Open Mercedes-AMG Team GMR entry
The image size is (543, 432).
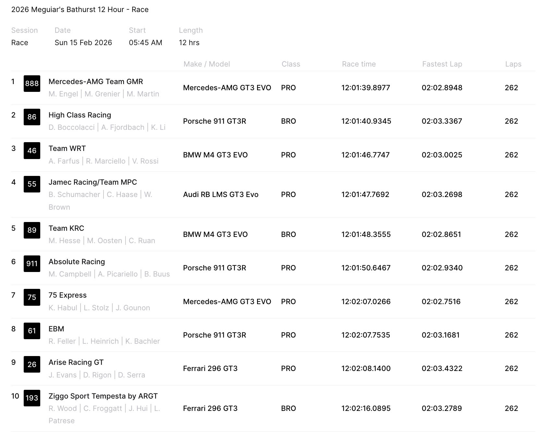click(x=96, y=81)
